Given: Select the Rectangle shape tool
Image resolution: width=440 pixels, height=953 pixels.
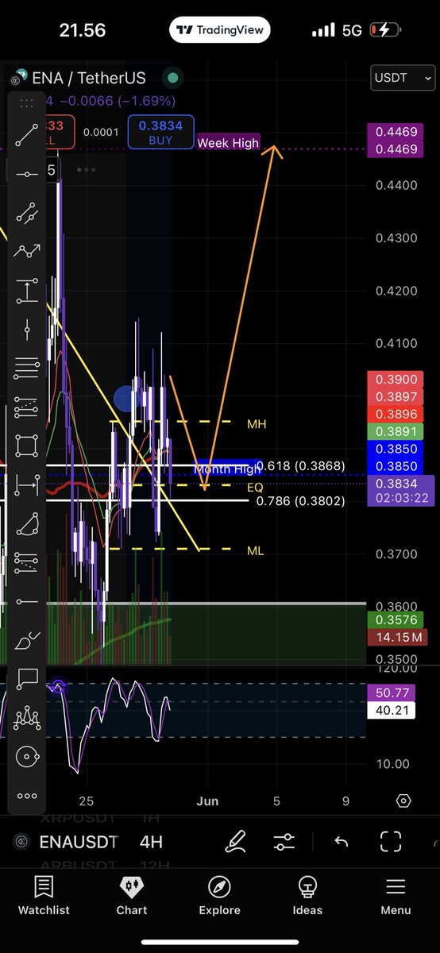Looking at the screenshot, I should (27, 445).
